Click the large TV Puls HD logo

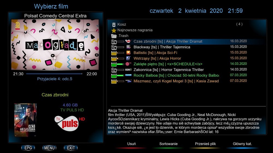click(69, 123)
